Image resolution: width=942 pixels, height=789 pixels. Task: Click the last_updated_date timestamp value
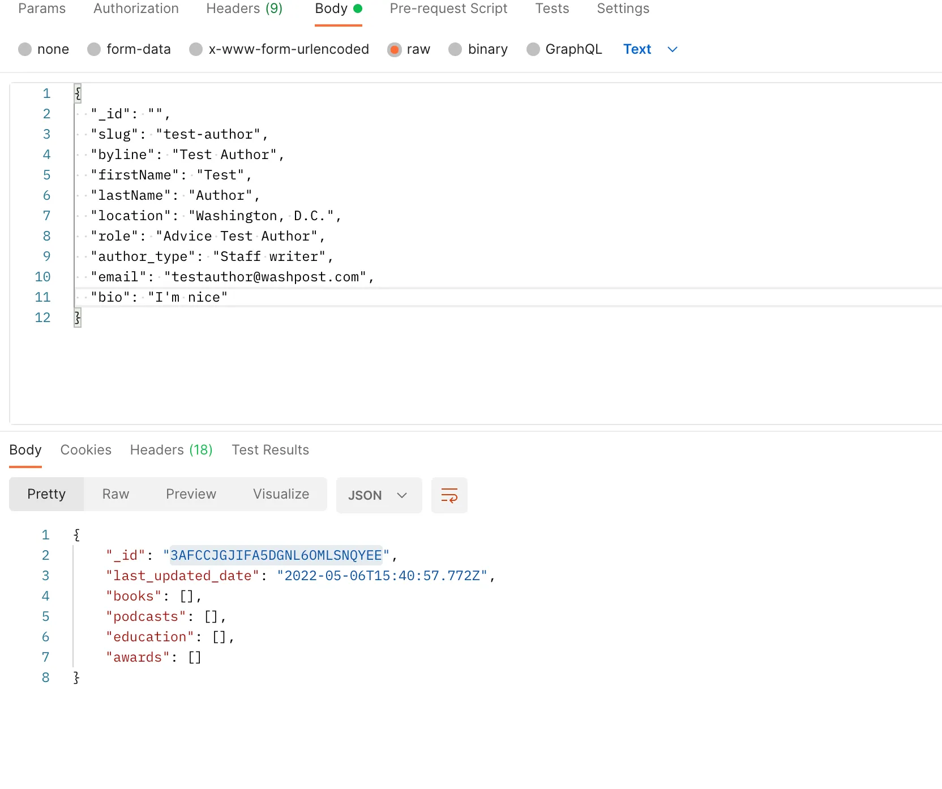tap(382, 576)
